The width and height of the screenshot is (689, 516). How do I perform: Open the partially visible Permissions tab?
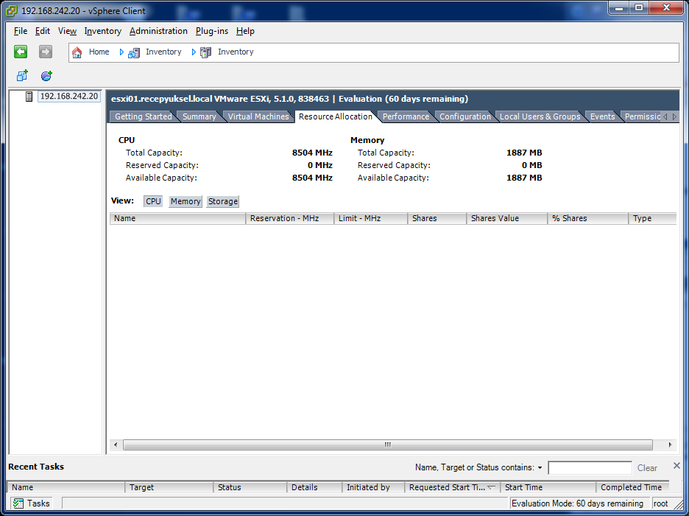tap(642, 116)
